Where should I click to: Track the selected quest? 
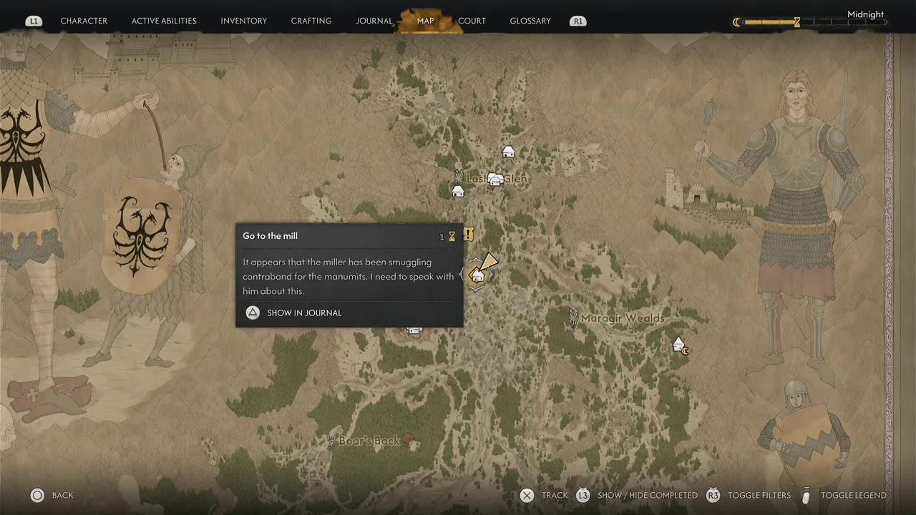[x=543, y=495]
